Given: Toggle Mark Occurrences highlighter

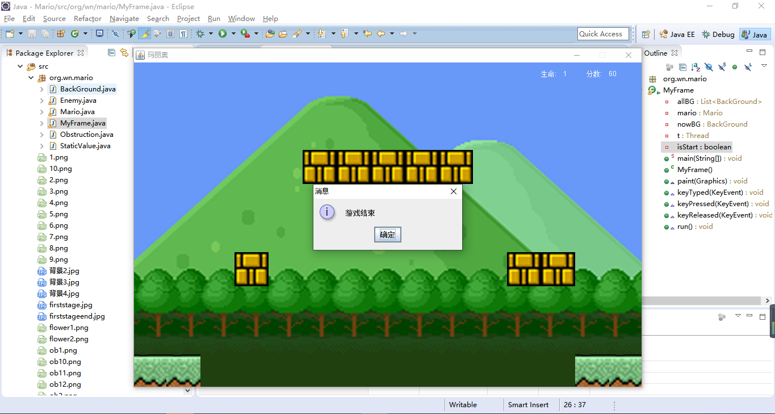Looking at the screenshot, I should tap(145, 34).
